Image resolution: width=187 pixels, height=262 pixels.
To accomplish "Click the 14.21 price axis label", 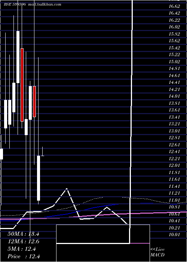I will (175, 89).
